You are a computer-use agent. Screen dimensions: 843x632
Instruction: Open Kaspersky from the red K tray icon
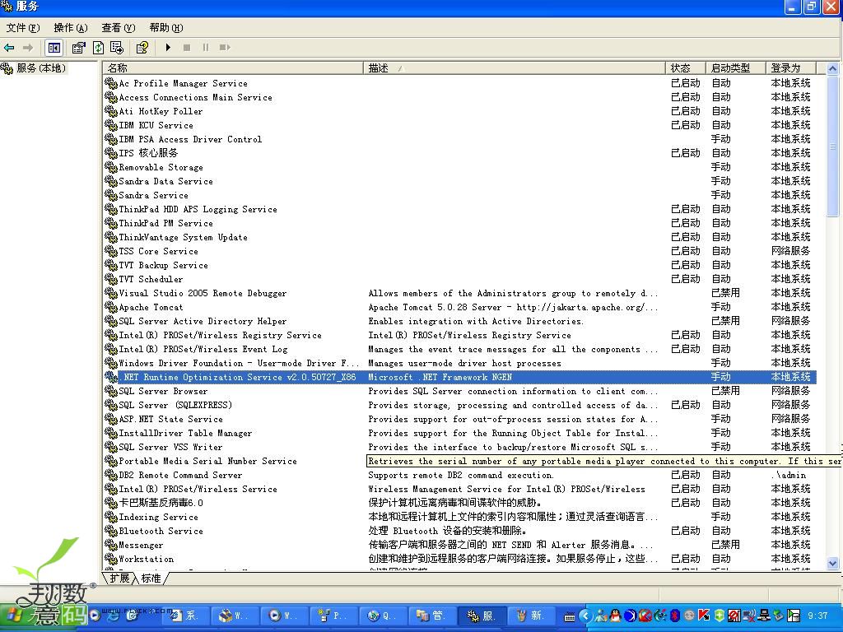(704, 616)
